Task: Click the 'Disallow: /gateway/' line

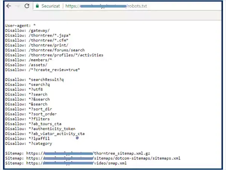Action: click(x=27, y=31)
